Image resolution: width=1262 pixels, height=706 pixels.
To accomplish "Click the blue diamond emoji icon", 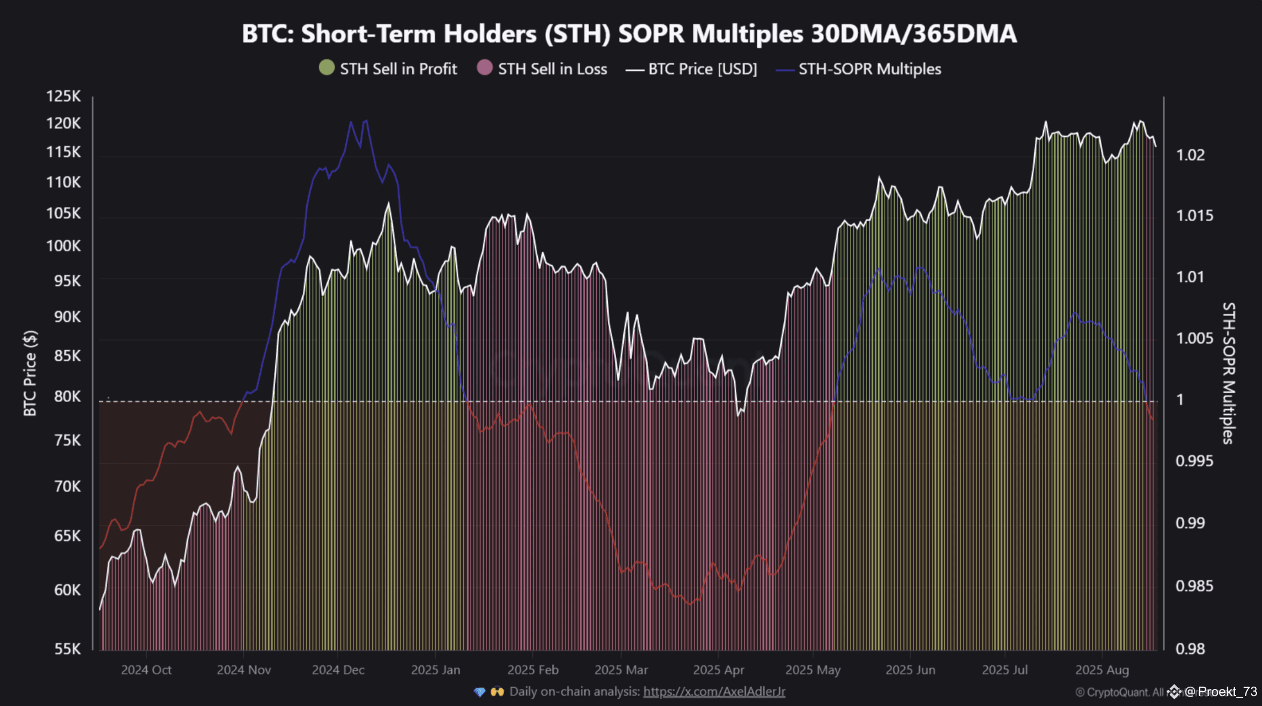I will tap(479, 692).
